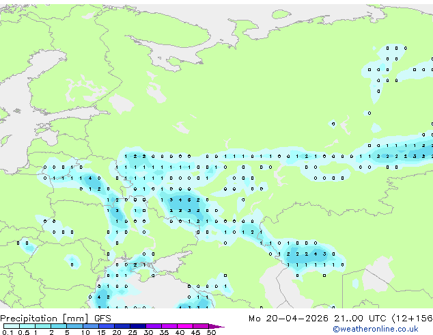Click the '40' legend scale label
Image resolution: width=433 pixels, height=335 pixels.
point(180,332)
